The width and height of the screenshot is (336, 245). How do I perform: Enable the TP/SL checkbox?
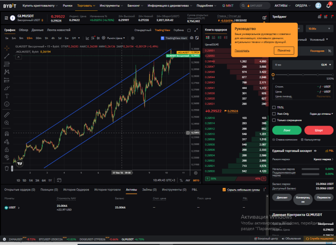coord(274,108)
